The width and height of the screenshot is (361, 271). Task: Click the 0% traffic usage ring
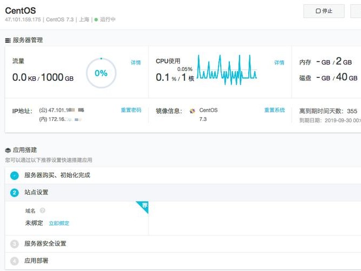[101, 73]
